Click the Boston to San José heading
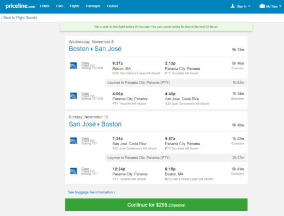The height and width of the screenshot is (216, 284). coord(95,49)
